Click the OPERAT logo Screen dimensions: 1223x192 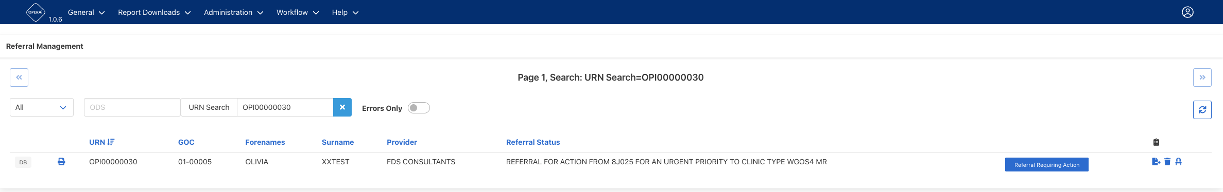coord(36,12)
